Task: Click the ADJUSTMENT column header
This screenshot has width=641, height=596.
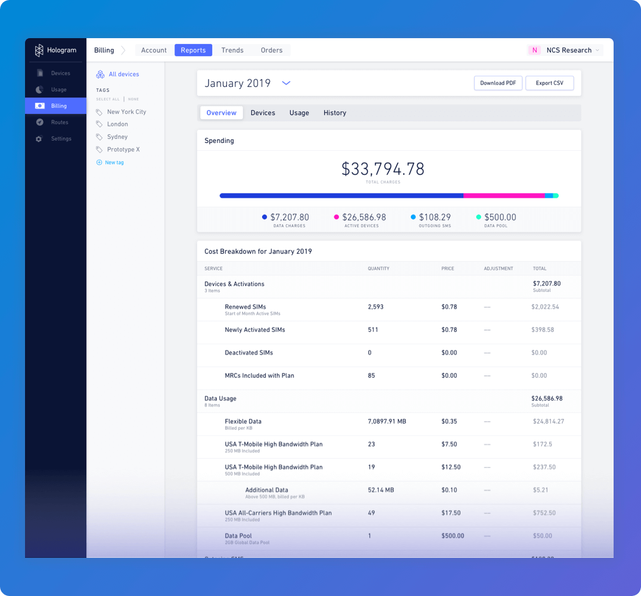Action: click(x=499, y=269)
